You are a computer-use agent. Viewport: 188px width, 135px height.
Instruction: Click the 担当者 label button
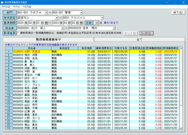(x=10, y=28)
